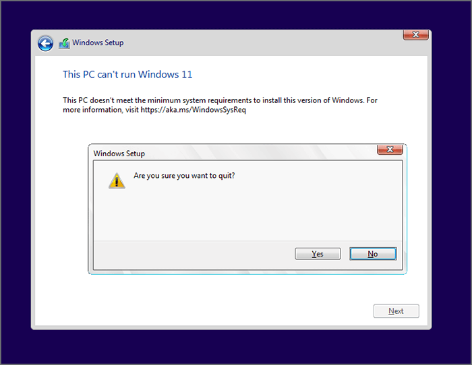Click the main window's Windows Setup title text
472x365 pixels.
(x=98, y=42)
